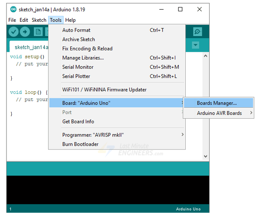Select the sketch_jan14a editor tab
Image resolution: width=256 pixels, height=213 pixels.
click(x=29, y=47)
